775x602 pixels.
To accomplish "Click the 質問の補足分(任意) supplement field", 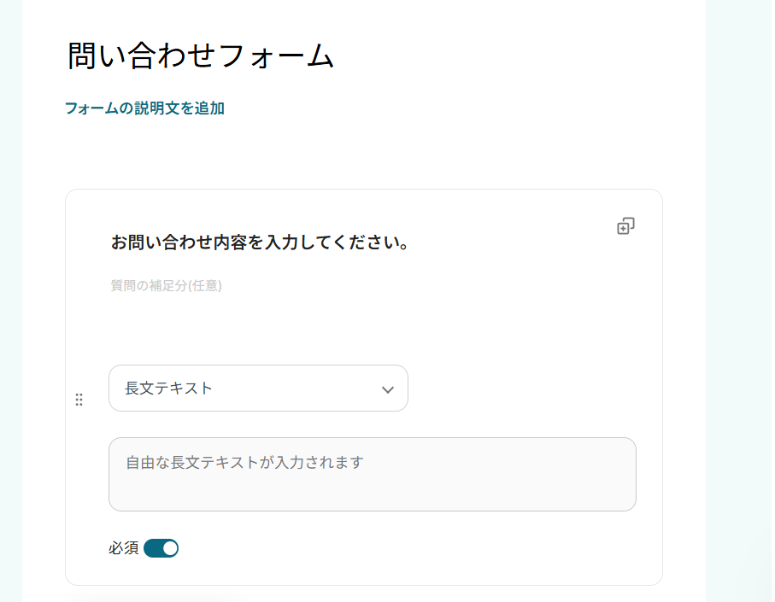I will 166,286.
